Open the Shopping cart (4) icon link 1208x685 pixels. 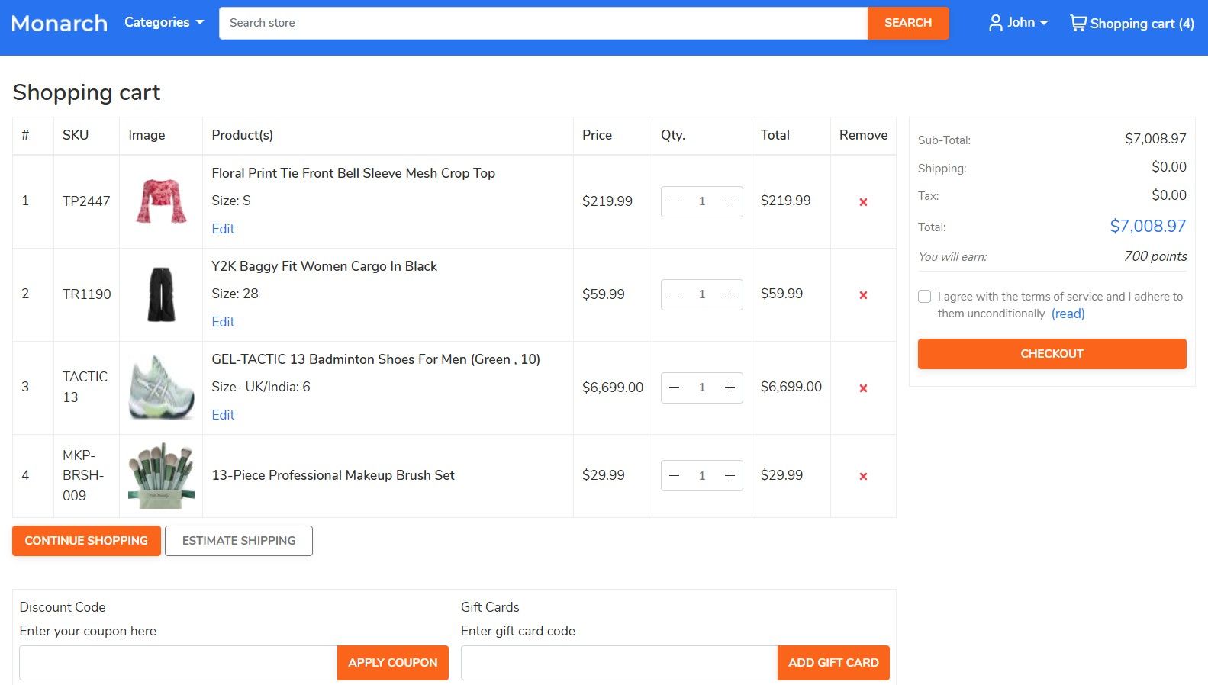[1132, 23]
